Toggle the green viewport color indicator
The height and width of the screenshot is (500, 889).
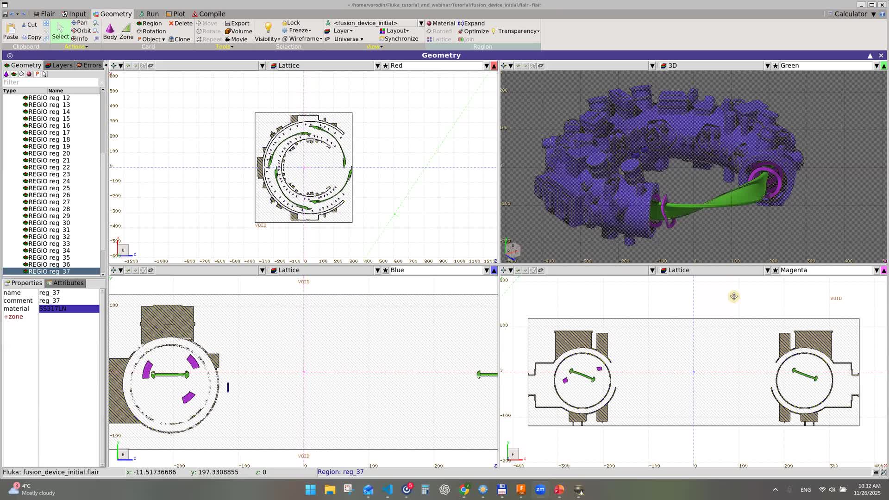[x=884, y=66]
